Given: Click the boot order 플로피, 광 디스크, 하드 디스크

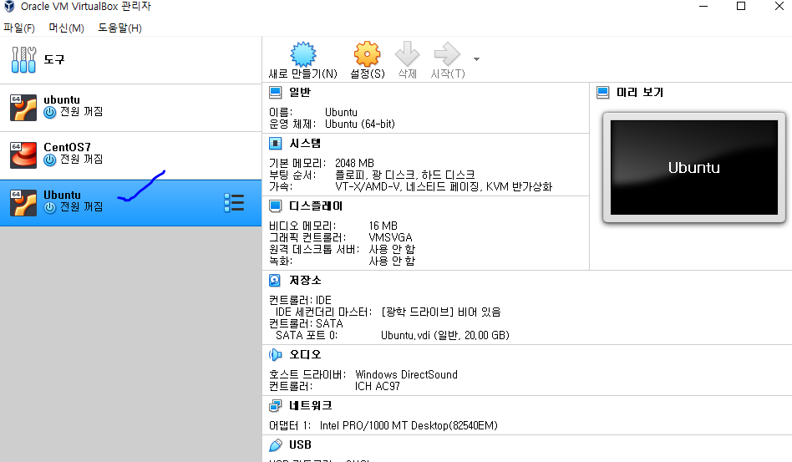Looking at the screenshot, I should pos(405,175).
